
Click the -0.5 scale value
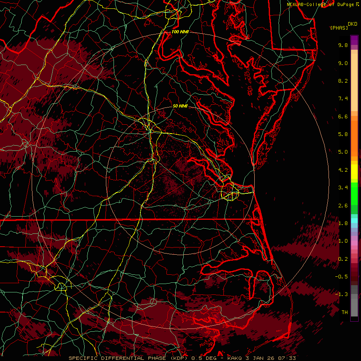coord(341,277)
